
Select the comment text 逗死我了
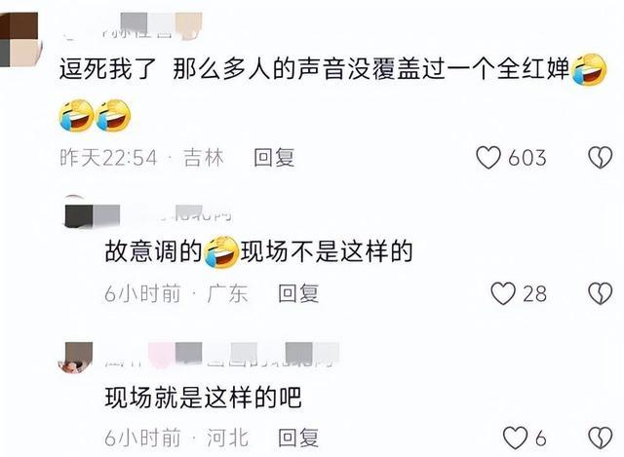tap(107, 69)
